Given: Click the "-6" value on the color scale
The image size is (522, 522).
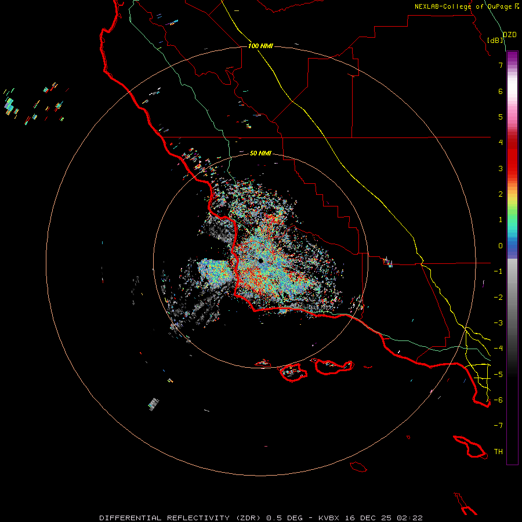Looking at the screenshot, I should point(498,400).
